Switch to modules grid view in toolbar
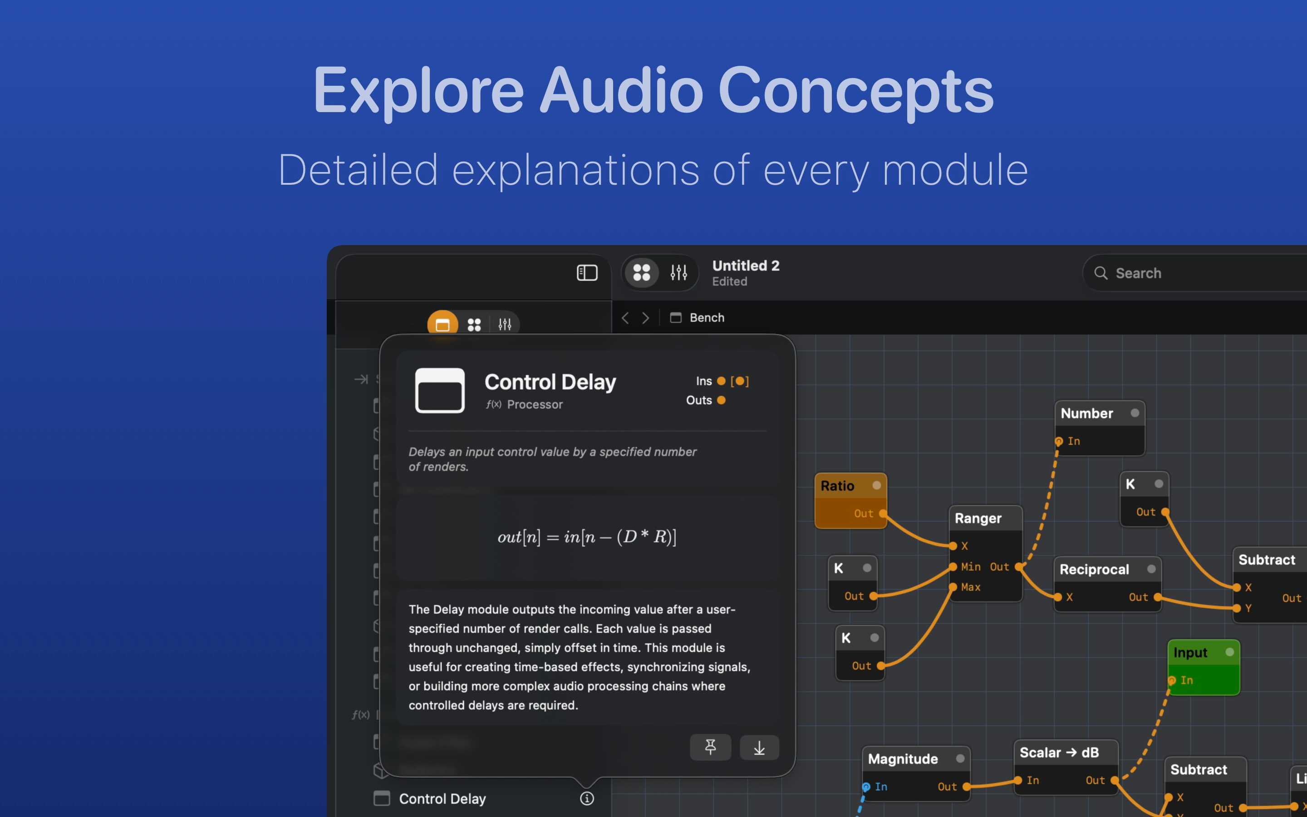Viewport: 1307px width, 817px height. coord(641,272)
